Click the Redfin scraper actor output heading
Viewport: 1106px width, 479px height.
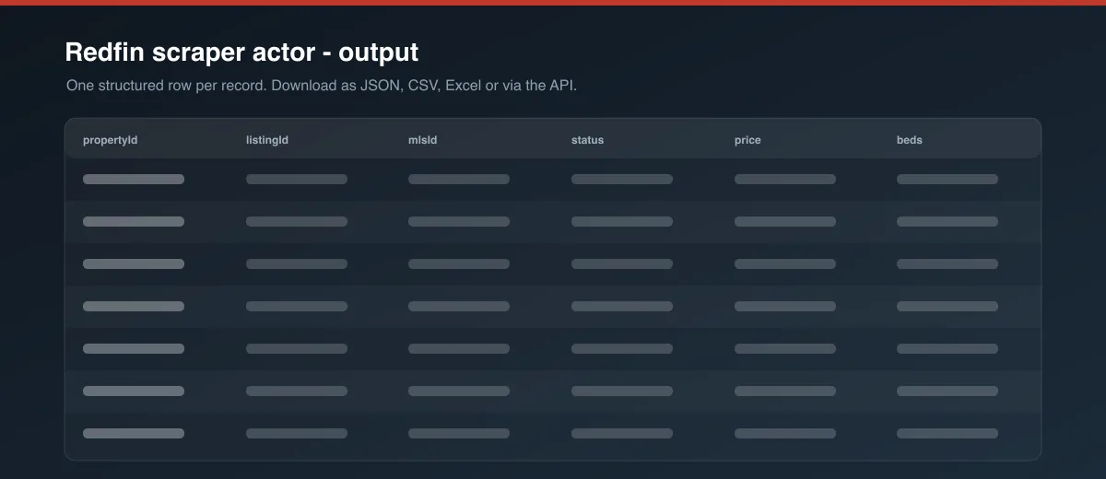[241, 53]
